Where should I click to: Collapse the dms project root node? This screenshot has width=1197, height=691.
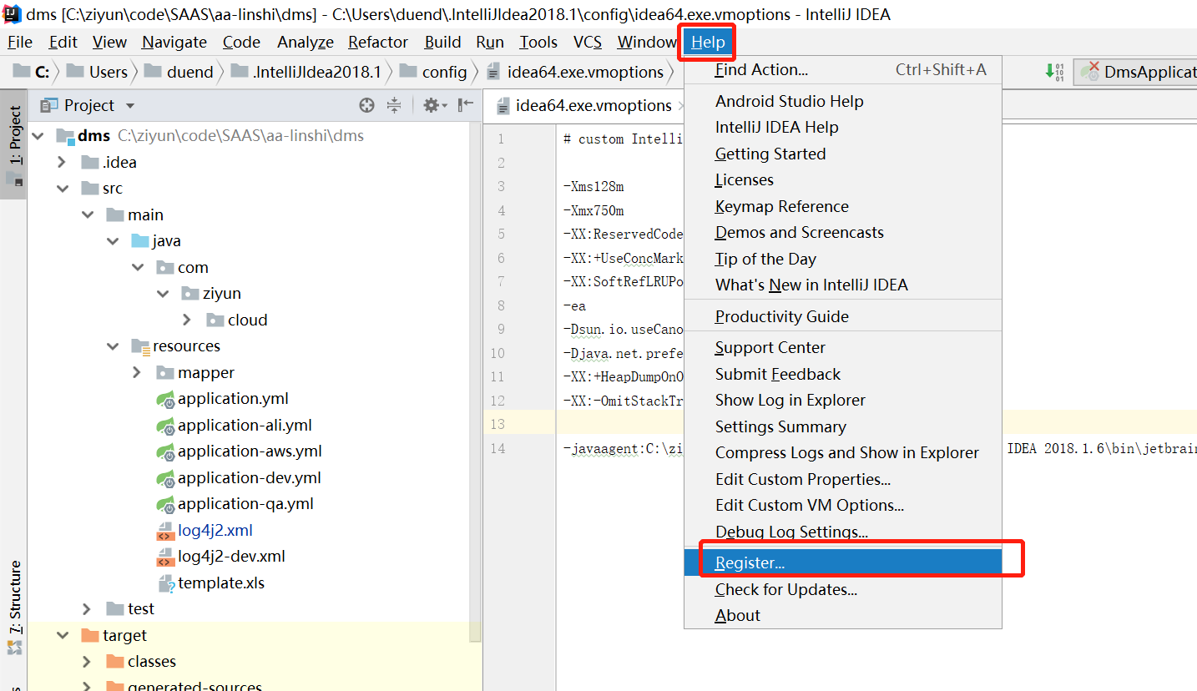39,136
